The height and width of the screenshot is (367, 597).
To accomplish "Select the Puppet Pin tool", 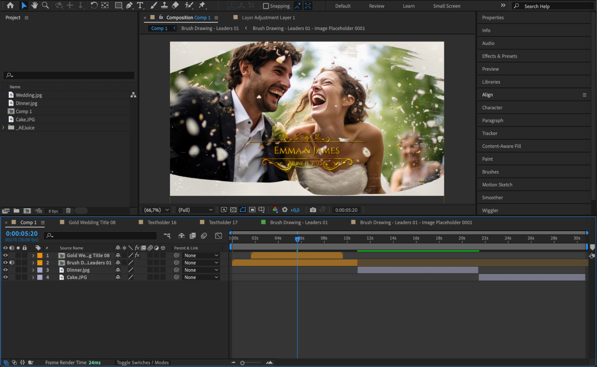I will [x=202, y=5].
